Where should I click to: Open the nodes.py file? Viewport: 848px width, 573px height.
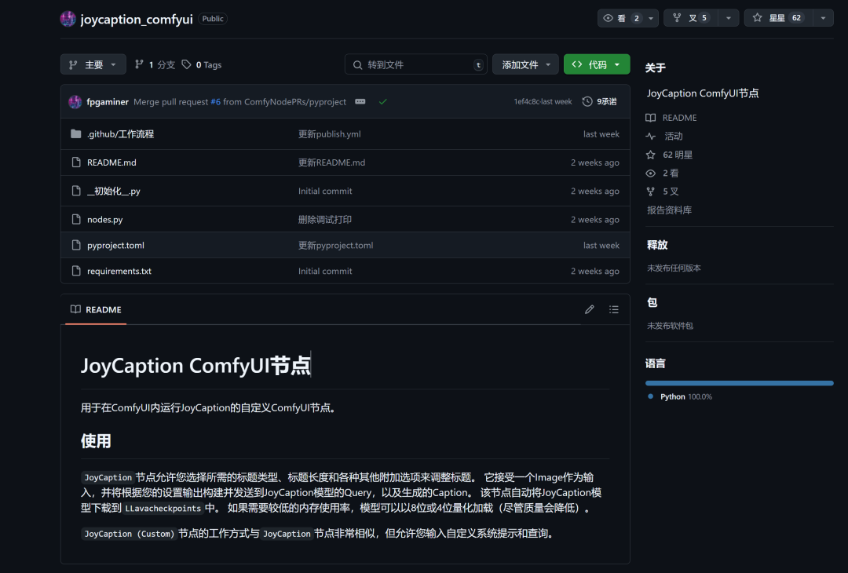(105, 220)
